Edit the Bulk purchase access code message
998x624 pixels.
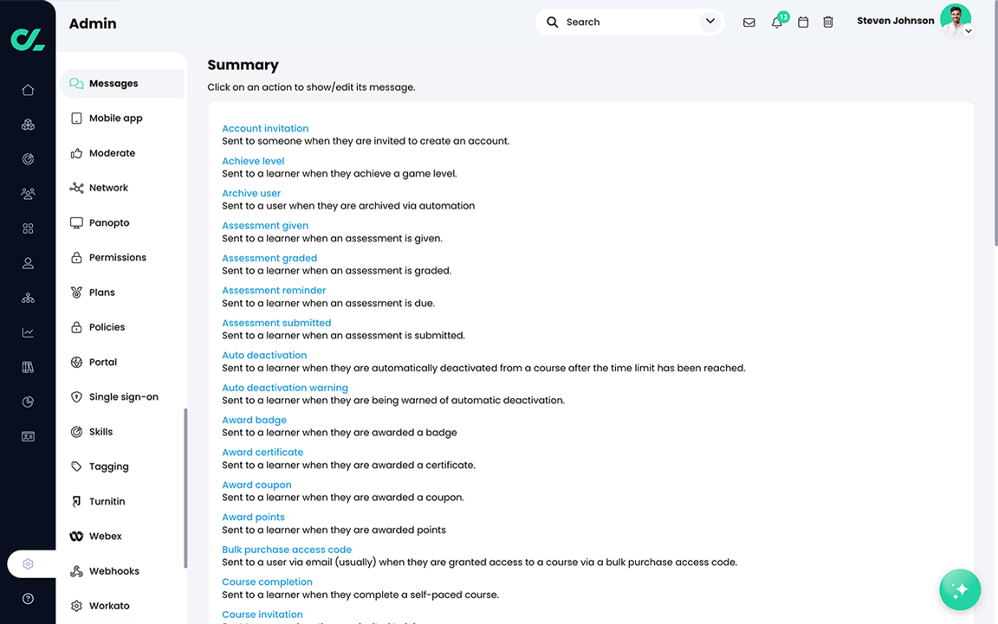(x=287, y=550)
